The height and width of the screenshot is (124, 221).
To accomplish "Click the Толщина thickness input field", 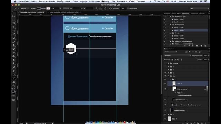I will [x=123, y=8].
